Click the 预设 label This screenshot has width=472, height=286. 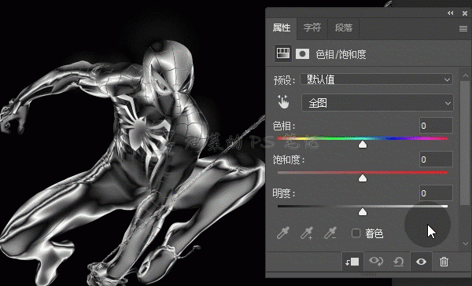coord(283,80)
